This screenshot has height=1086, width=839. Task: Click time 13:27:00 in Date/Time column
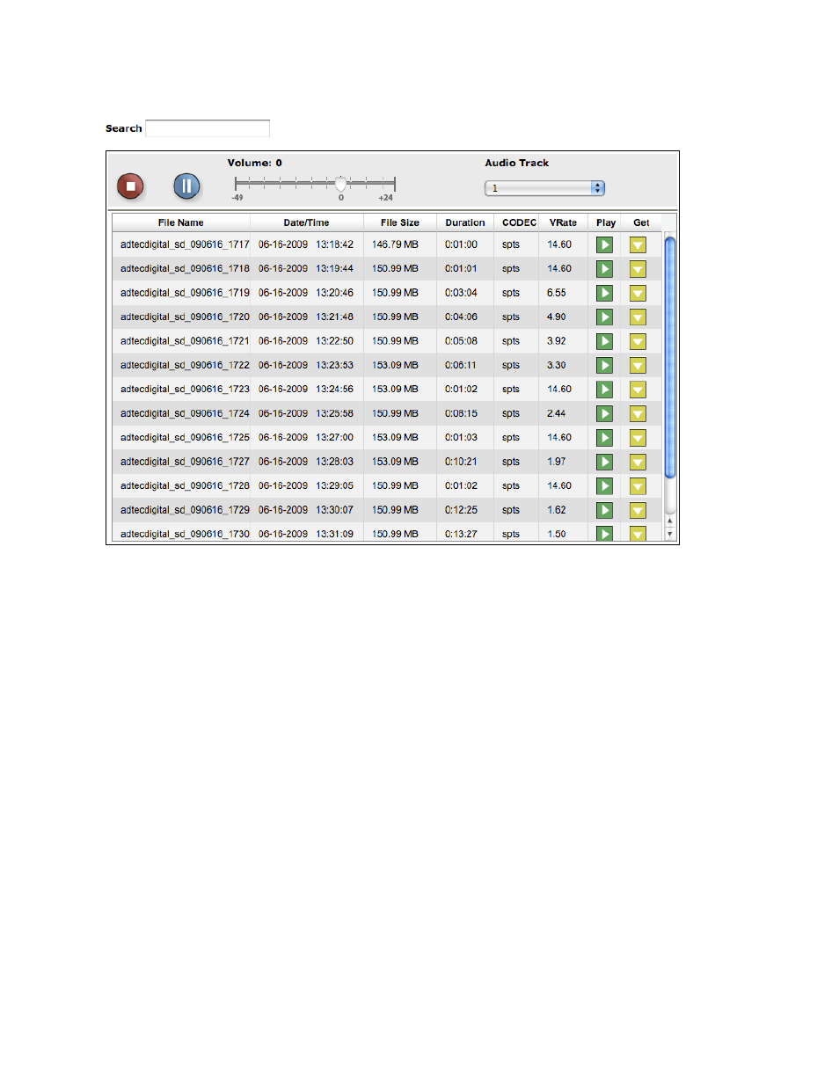[x=335, y=438]
